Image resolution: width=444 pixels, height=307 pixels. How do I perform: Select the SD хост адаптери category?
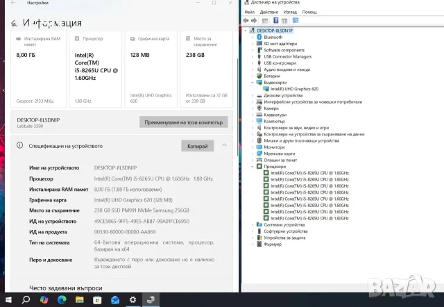(x=280, y=44)
